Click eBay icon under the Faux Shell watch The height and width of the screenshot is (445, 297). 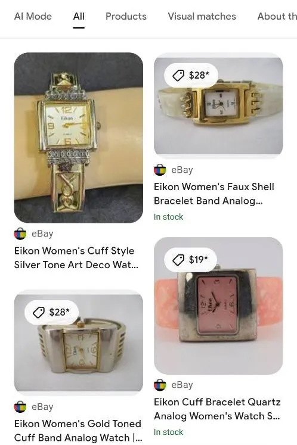pyautogui.click(x=160, y=170)
